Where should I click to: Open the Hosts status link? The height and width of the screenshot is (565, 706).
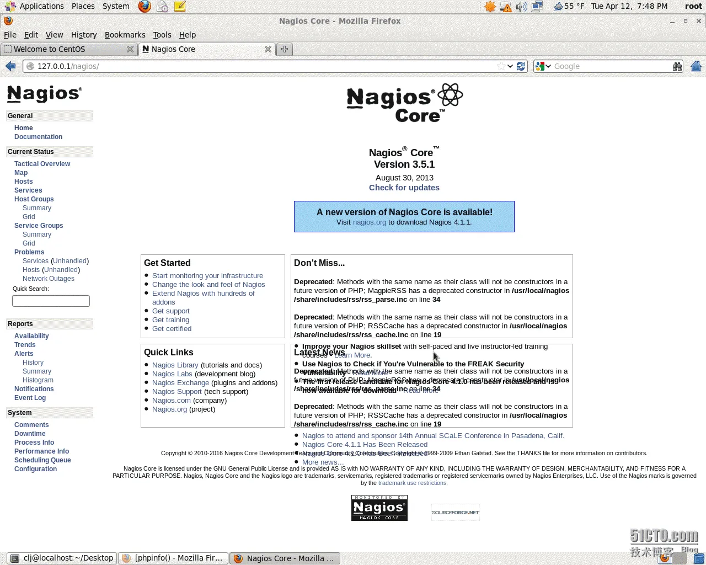pyautogui.click(x=23, y=182)
